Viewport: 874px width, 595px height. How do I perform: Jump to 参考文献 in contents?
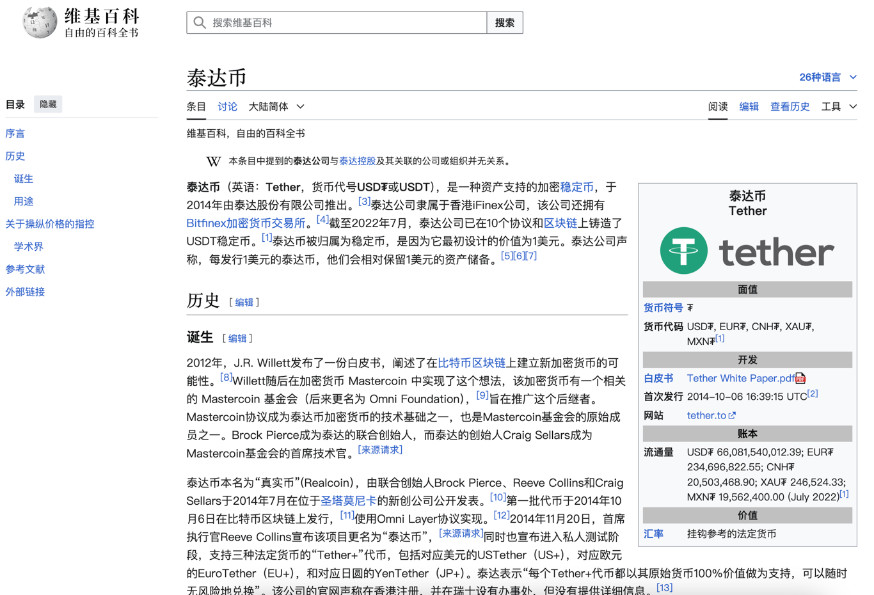(25, 269)
